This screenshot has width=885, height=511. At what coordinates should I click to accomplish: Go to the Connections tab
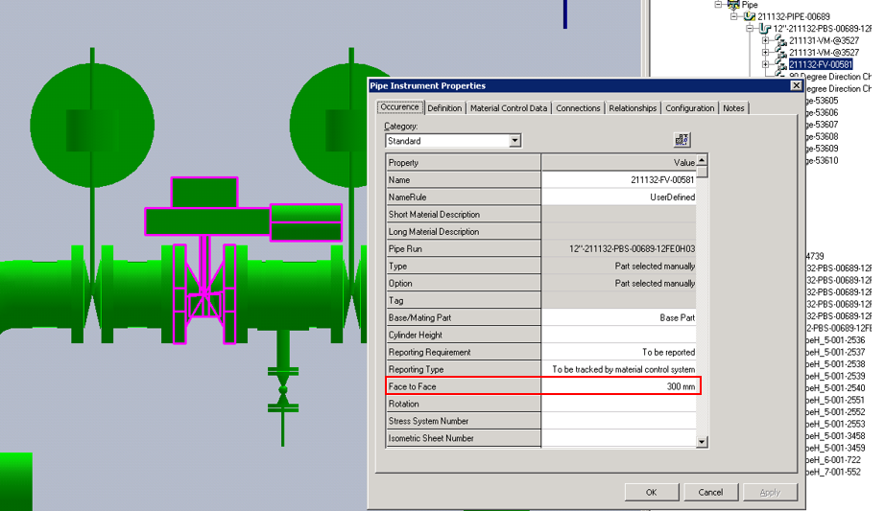tap(578, 108)
